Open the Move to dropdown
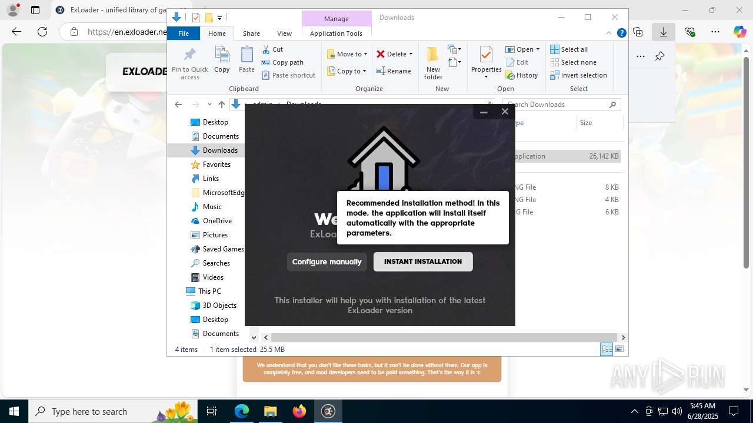The height and width of the screenshot is (423, 753). (x=347, y=54)
